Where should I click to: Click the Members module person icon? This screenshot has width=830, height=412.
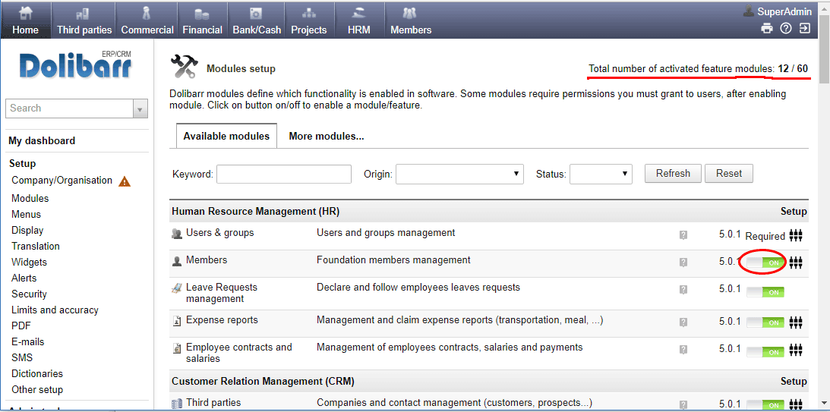177,261
